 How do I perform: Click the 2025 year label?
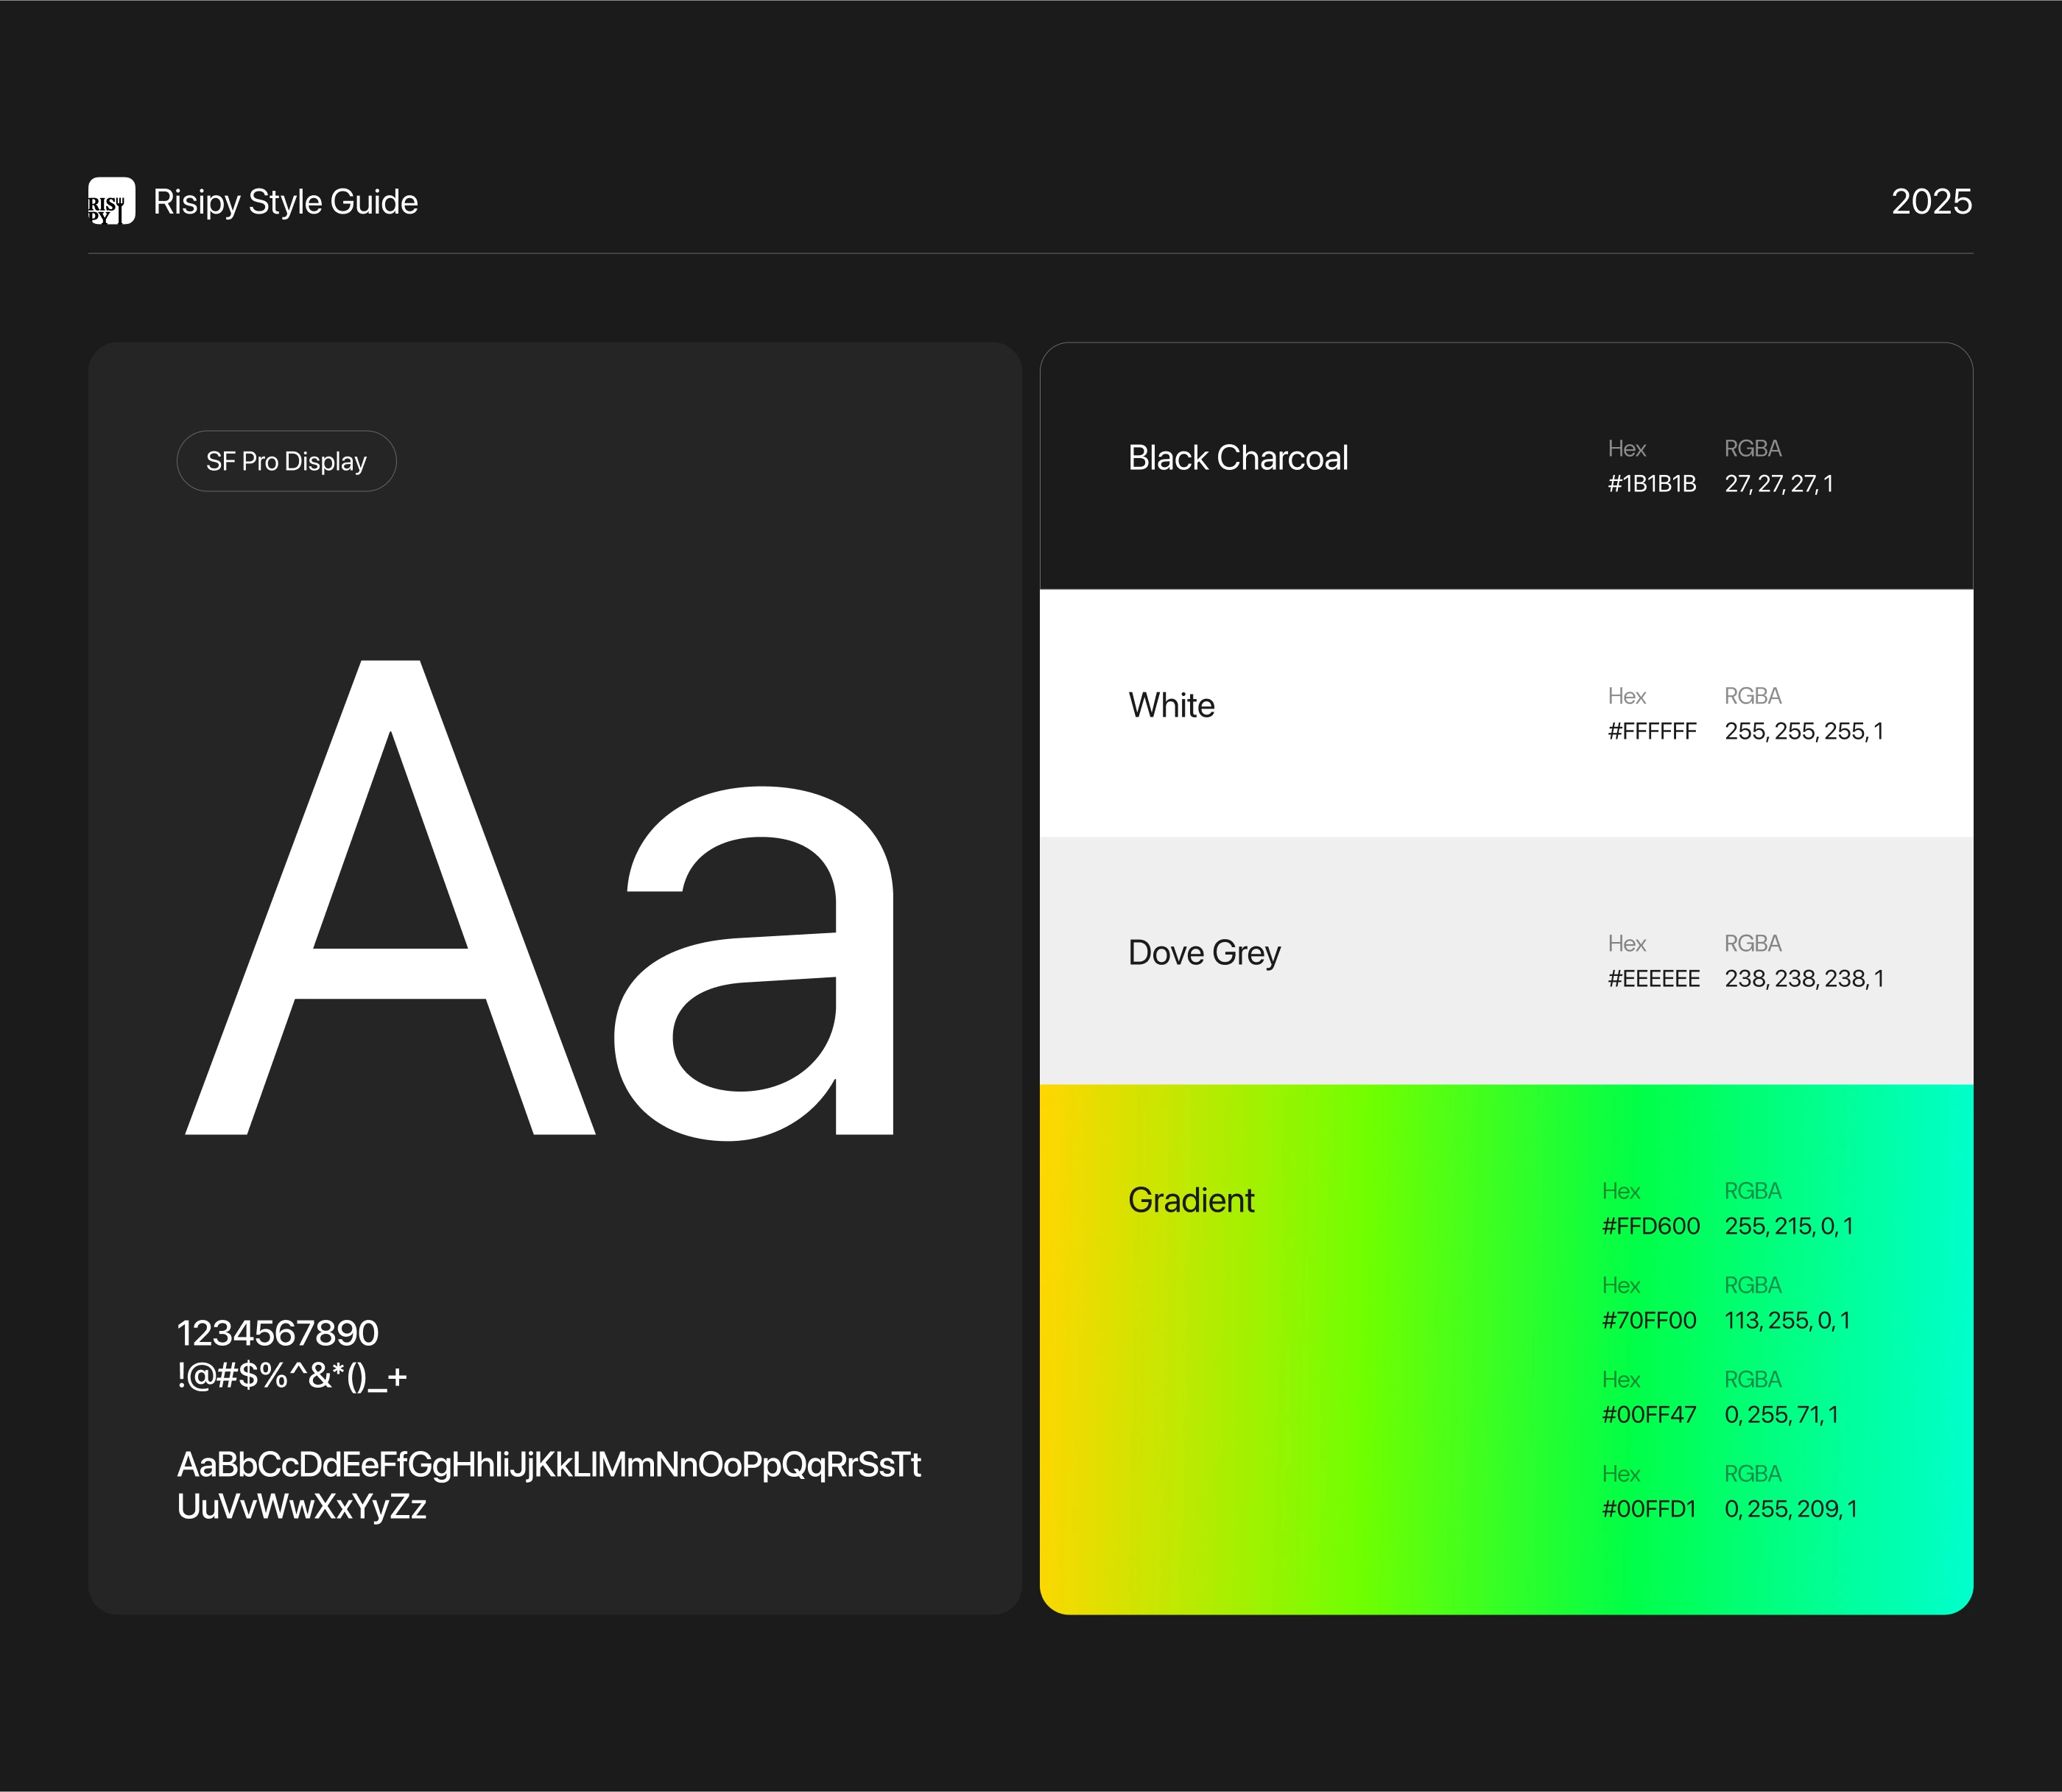[1930, 202]
